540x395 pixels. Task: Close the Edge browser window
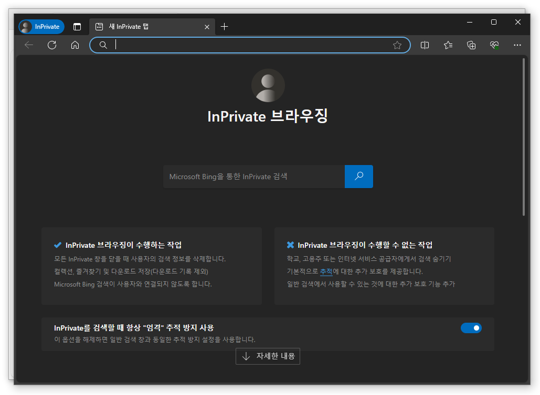(x=517, y=22)
